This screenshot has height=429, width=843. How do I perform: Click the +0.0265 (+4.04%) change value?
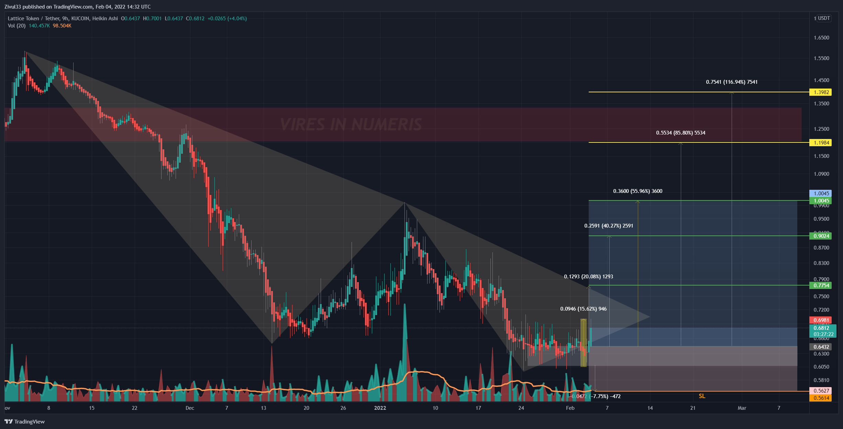pyautogui.click(x=228, y=19)
